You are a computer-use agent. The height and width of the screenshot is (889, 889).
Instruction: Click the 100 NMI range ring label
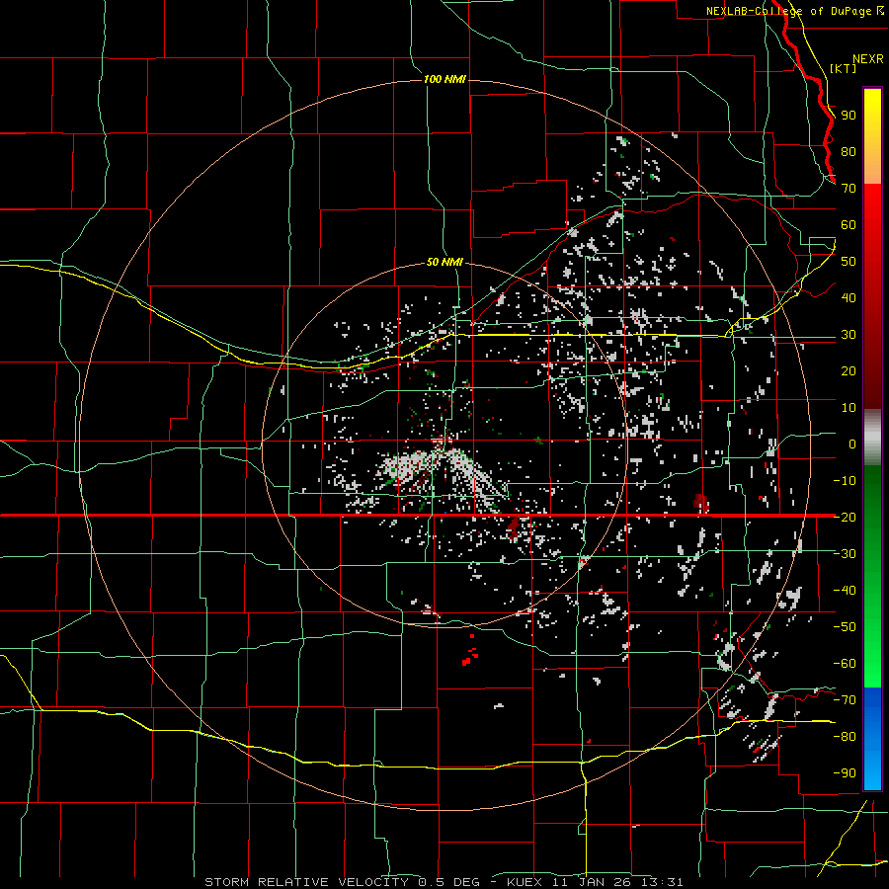[444, 79]
